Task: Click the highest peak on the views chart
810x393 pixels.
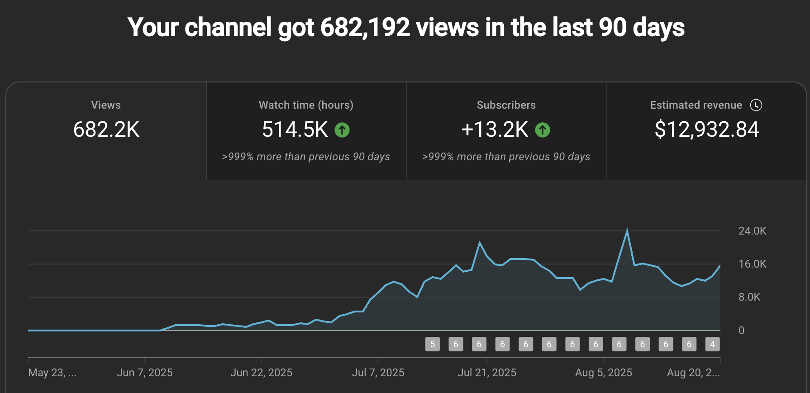Action: (627, 231)
